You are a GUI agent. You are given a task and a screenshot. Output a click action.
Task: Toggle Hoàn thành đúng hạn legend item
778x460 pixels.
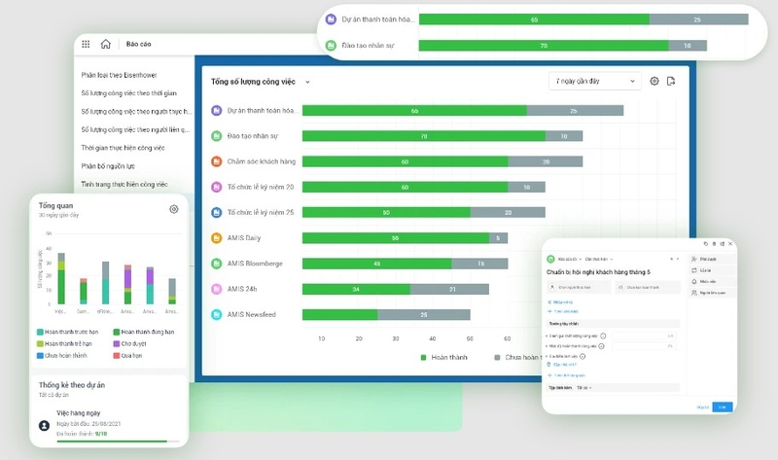pos(144,332)
